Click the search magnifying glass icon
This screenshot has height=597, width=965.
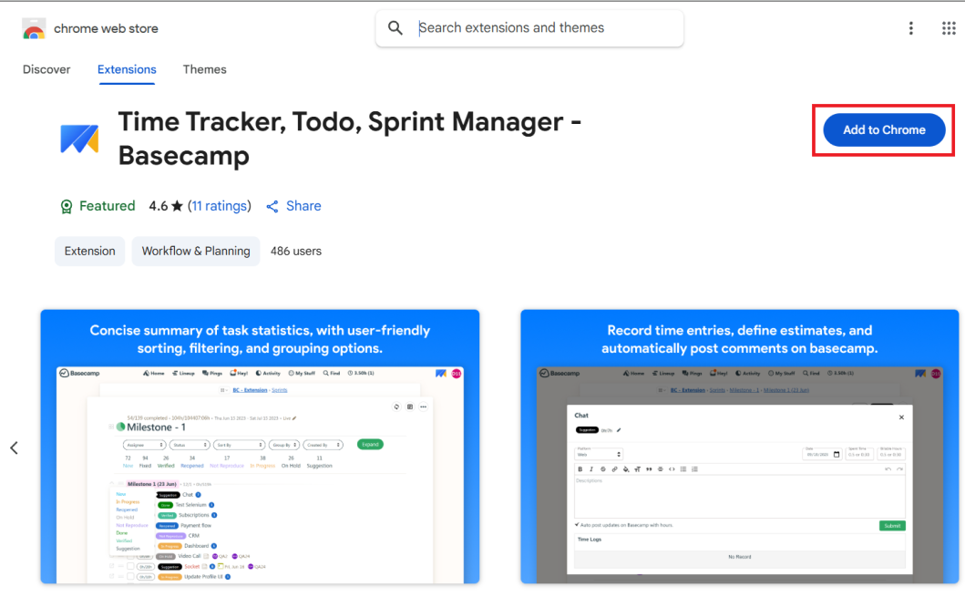point(395,28)
